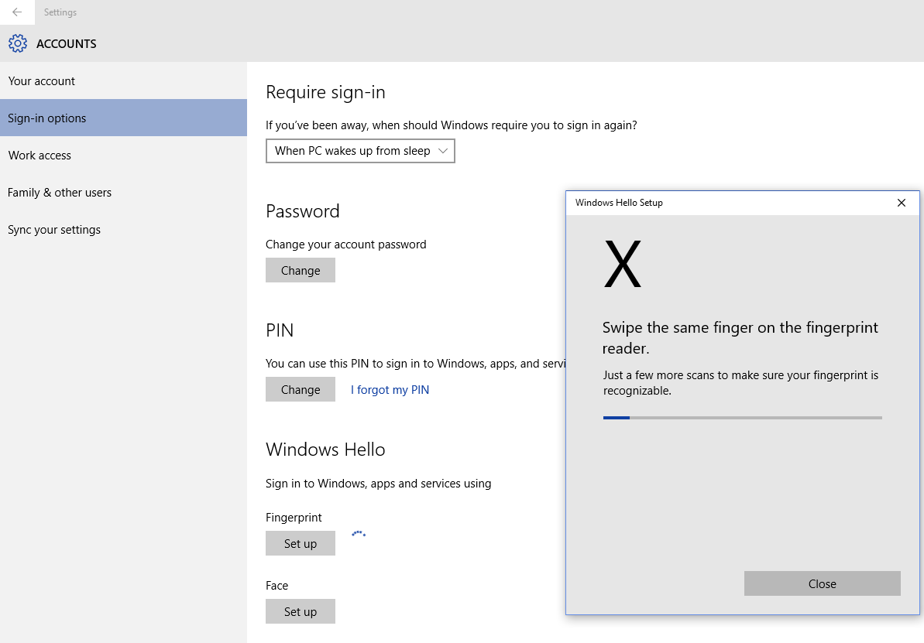Expand the 'When PC wakes up from sleep' dropdown

[360, 151]
